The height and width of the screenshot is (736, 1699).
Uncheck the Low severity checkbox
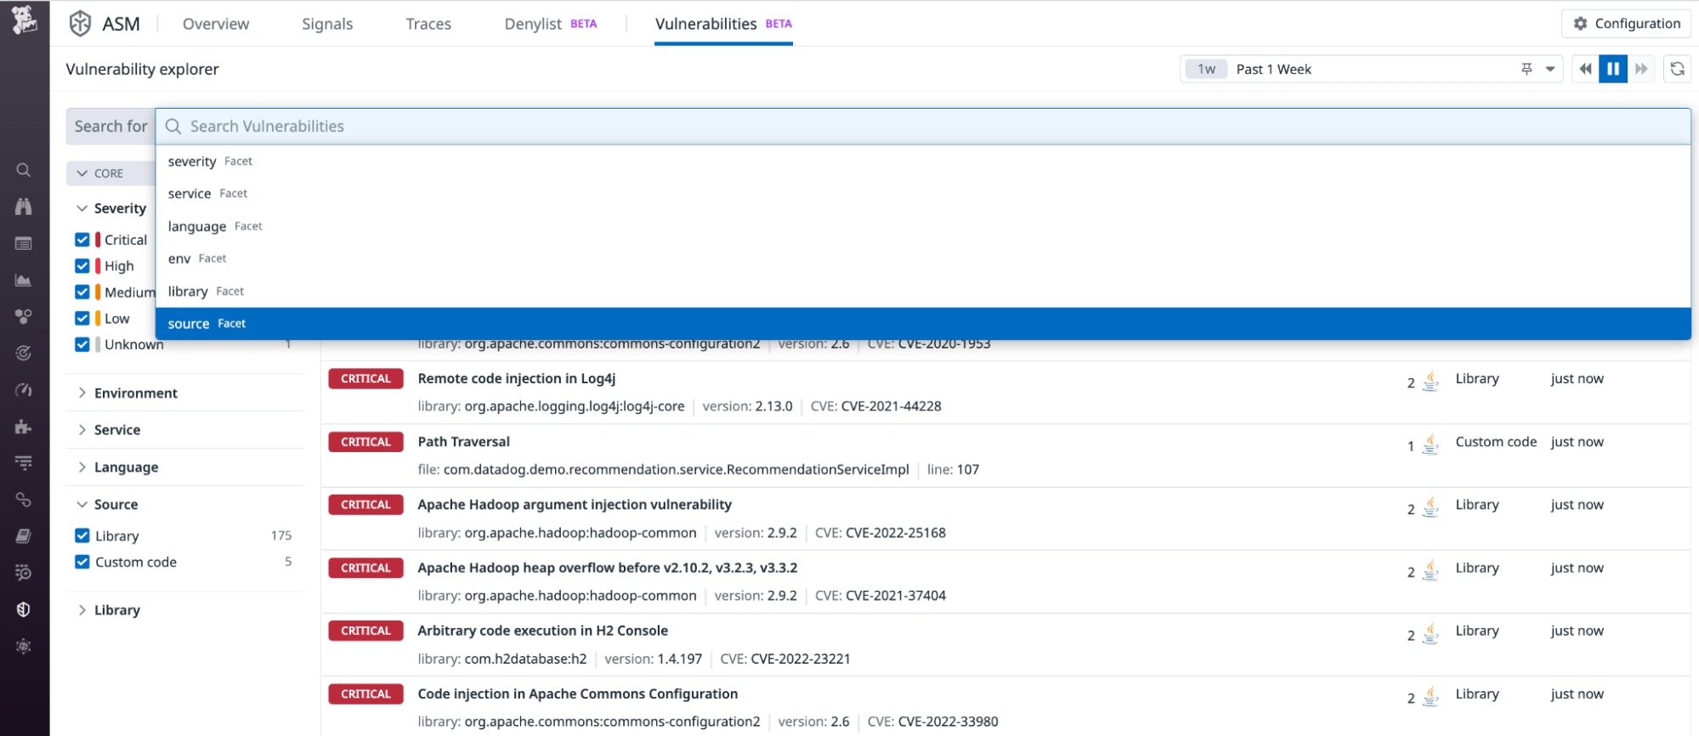pyautogui.click(x=82, y=318)
